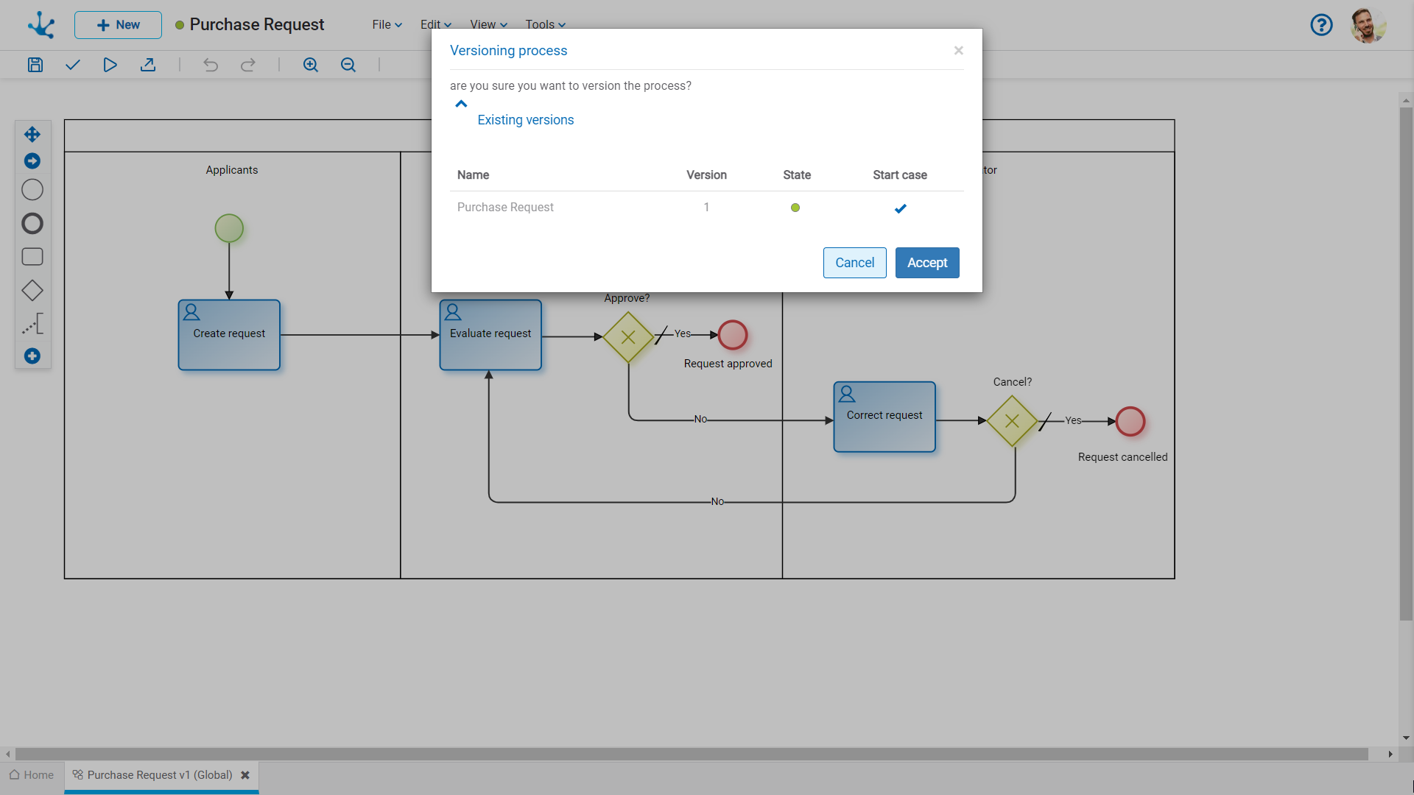
Task: Select the task rectangle shape tool
Action: (x=32, y=257)
